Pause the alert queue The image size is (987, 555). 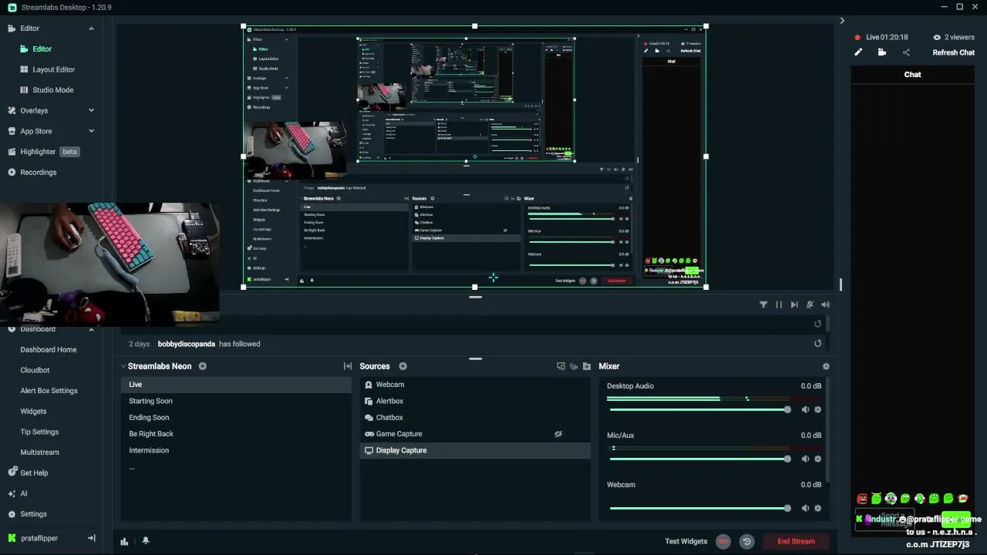pos(779,304)
